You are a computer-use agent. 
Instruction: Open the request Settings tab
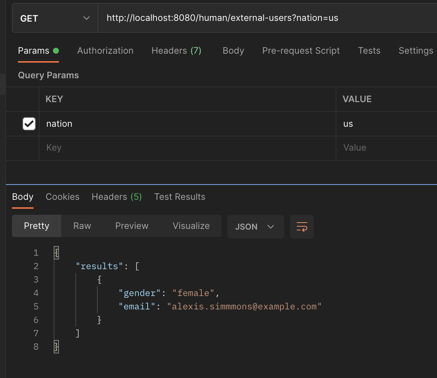pyautogui.click(x=415, y=51)
